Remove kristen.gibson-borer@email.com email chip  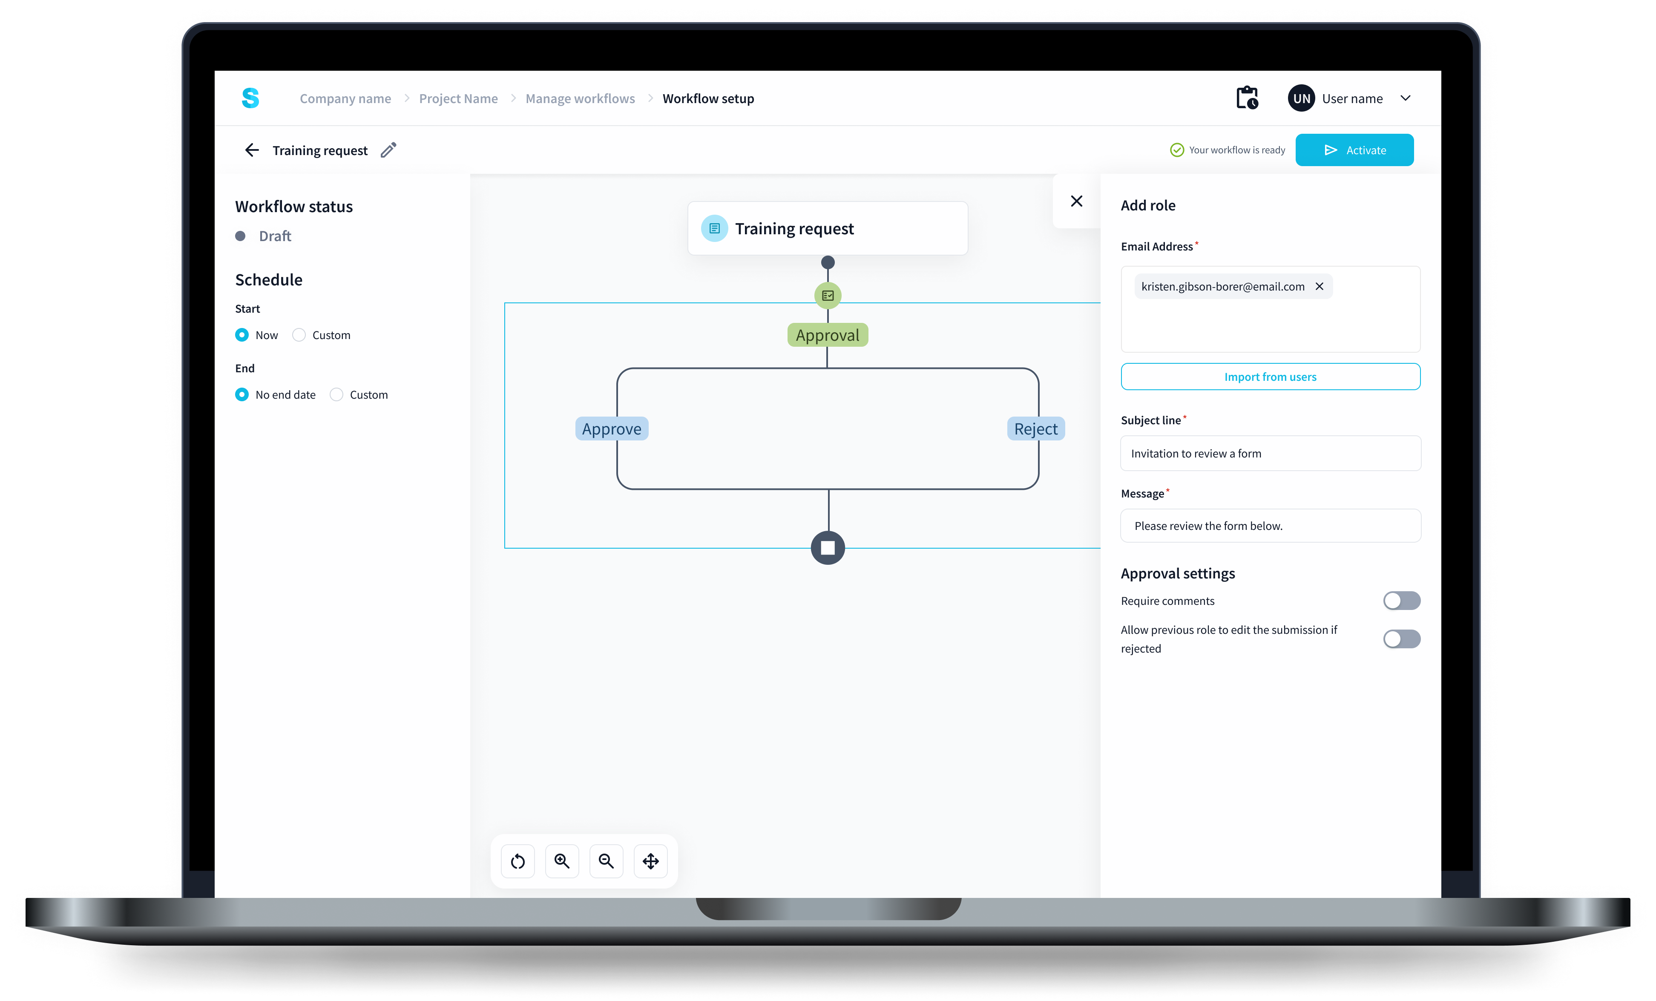(1320, 286)
